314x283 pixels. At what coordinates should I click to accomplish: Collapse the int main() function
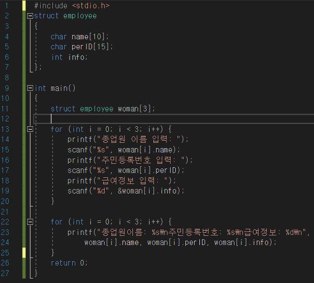30,88
